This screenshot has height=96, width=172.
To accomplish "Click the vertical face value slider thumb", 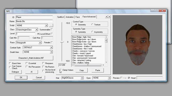I will tap(62, 42).
